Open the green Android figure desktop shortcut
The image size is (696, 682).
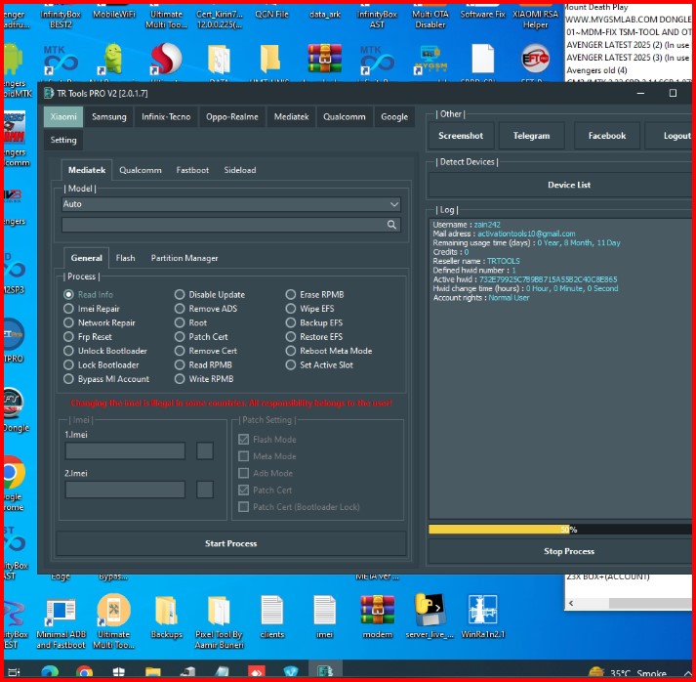click(113, 59)
